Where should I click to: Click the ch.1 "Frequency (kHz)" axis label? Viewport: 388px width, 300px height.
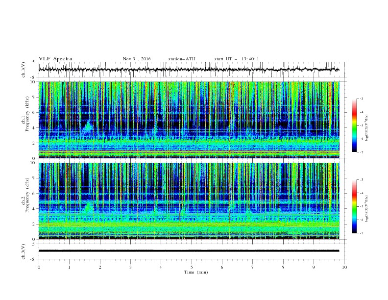click(x=27, y=114)
